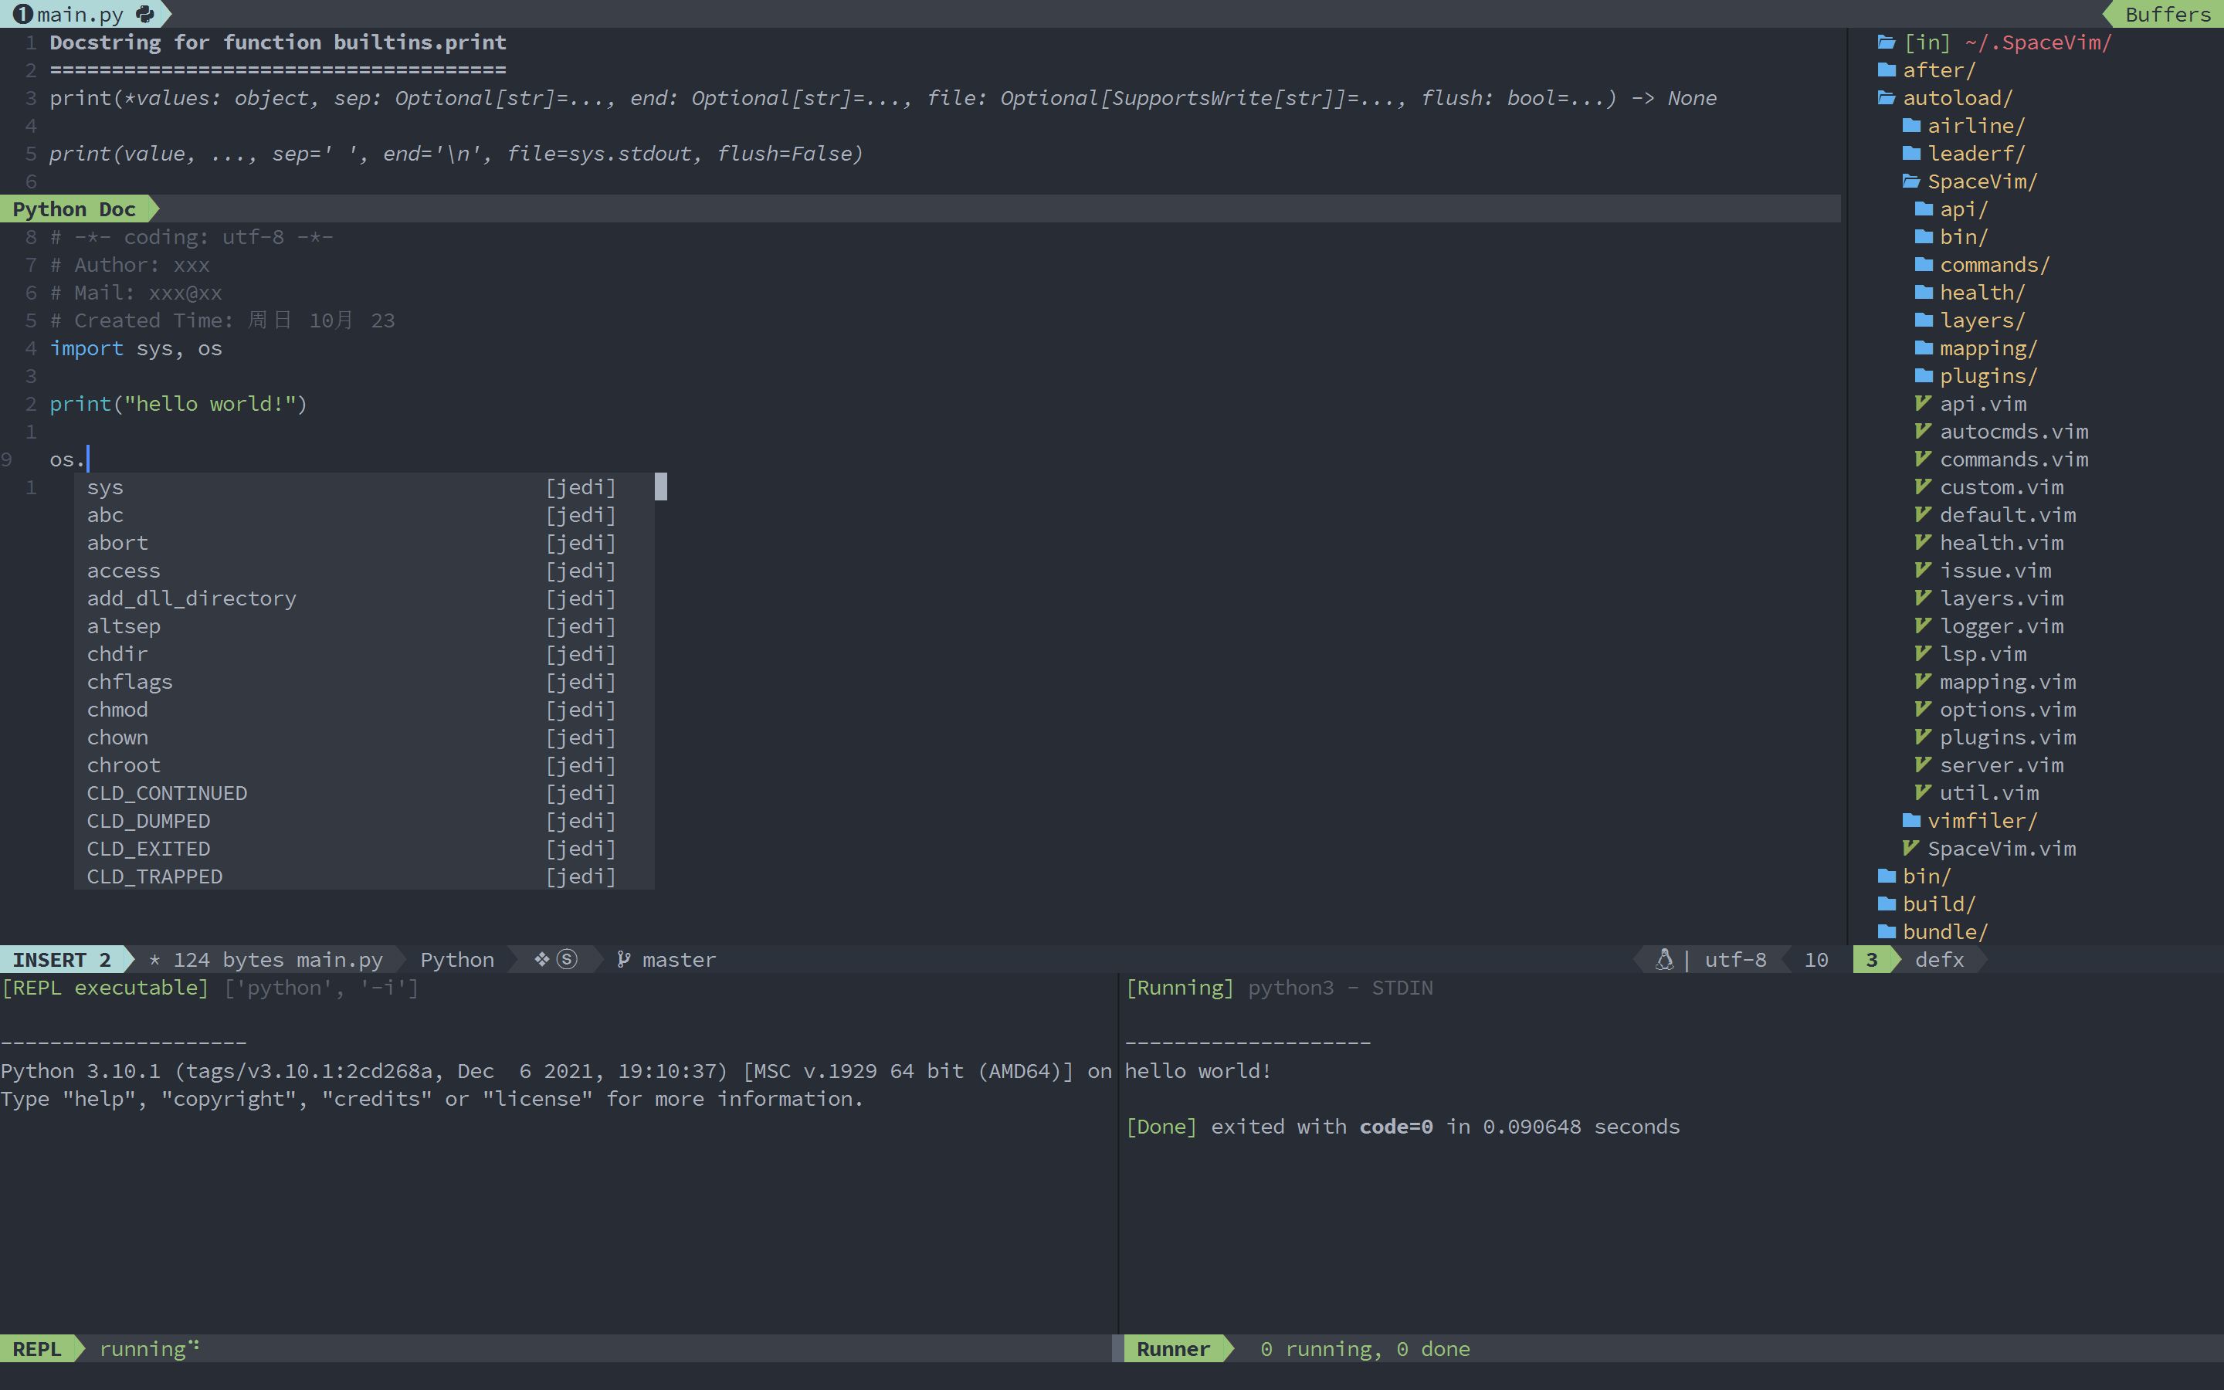
Task: Click the git branch icon beside master
Action: click(x=623, y=959)
